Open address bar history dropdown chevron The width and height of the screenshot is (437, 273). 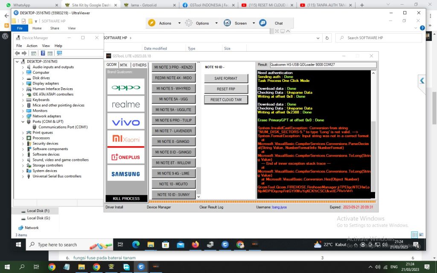click(x=318, y=38)
